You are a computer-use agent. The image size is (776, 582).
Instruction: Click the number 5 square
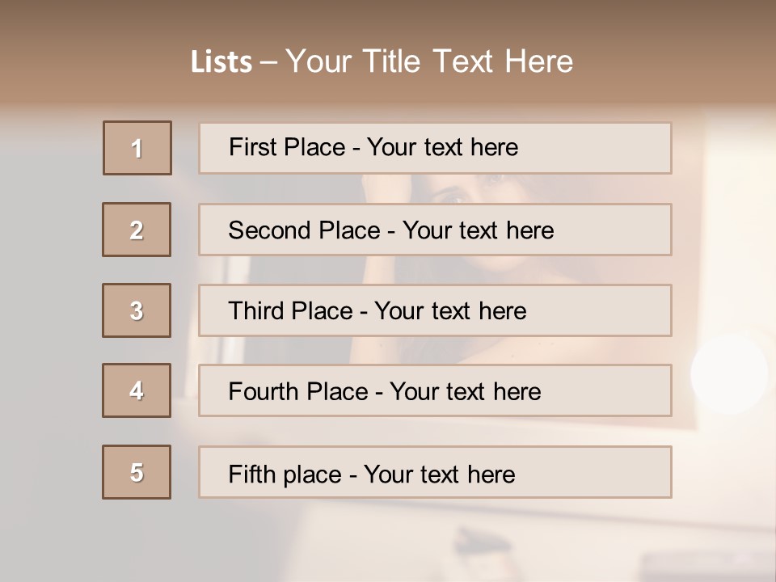(137, 472)
